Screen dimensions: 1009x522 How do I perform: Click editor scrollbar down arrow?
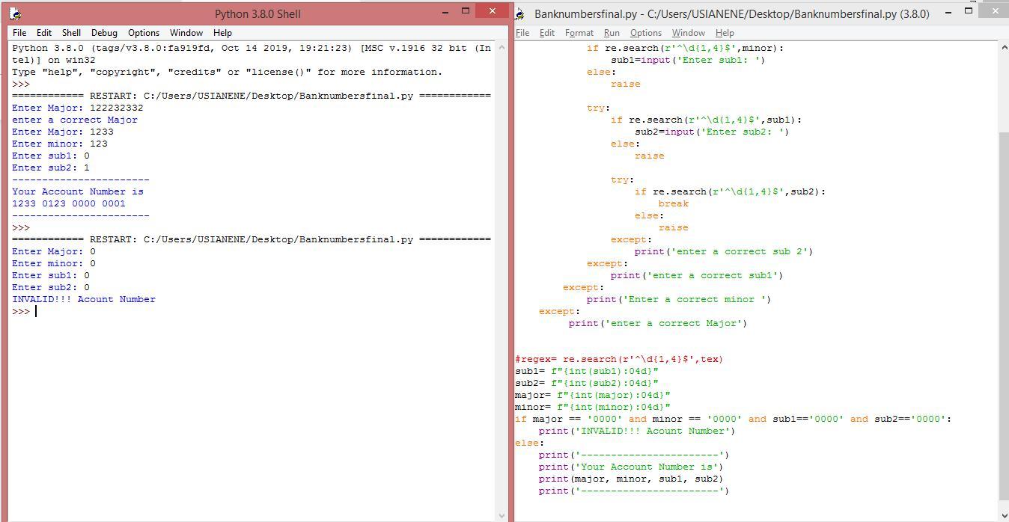click(x=1004, y=515)
